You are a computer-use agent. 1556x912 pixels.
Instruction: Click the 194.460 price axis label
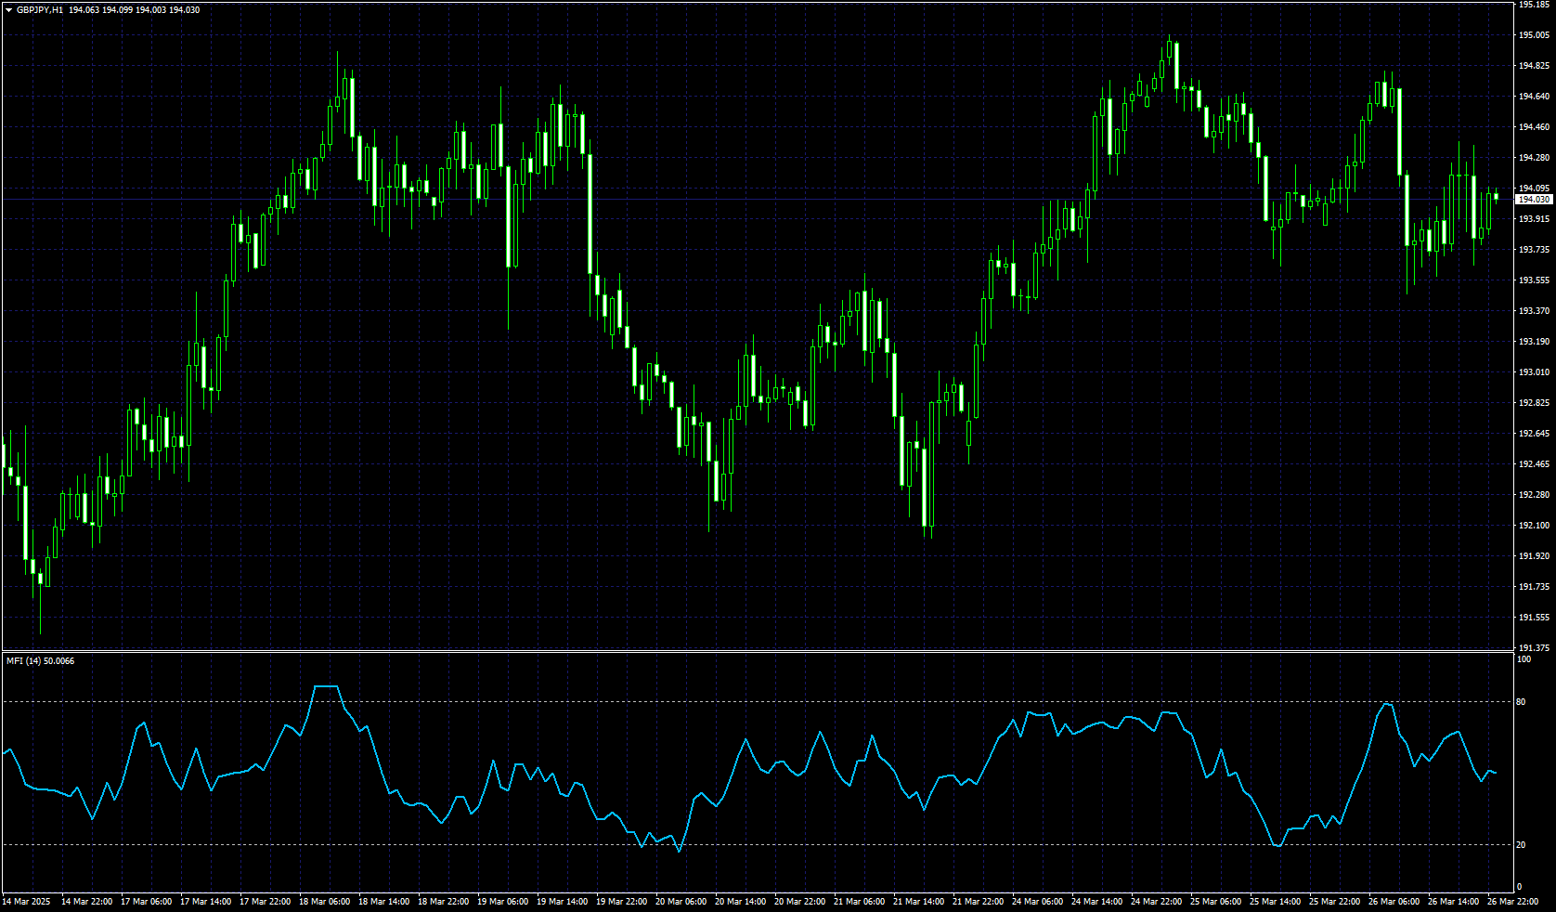1534,127
